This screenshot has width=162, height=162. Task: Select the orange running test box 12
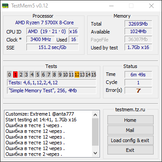coord(77,75)
